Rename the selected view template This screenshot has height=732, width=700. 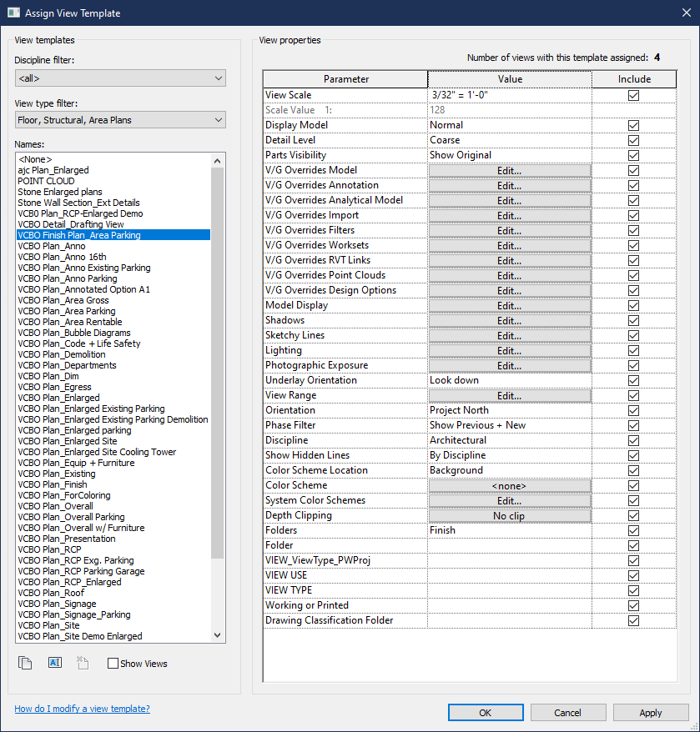click(54, 662)
